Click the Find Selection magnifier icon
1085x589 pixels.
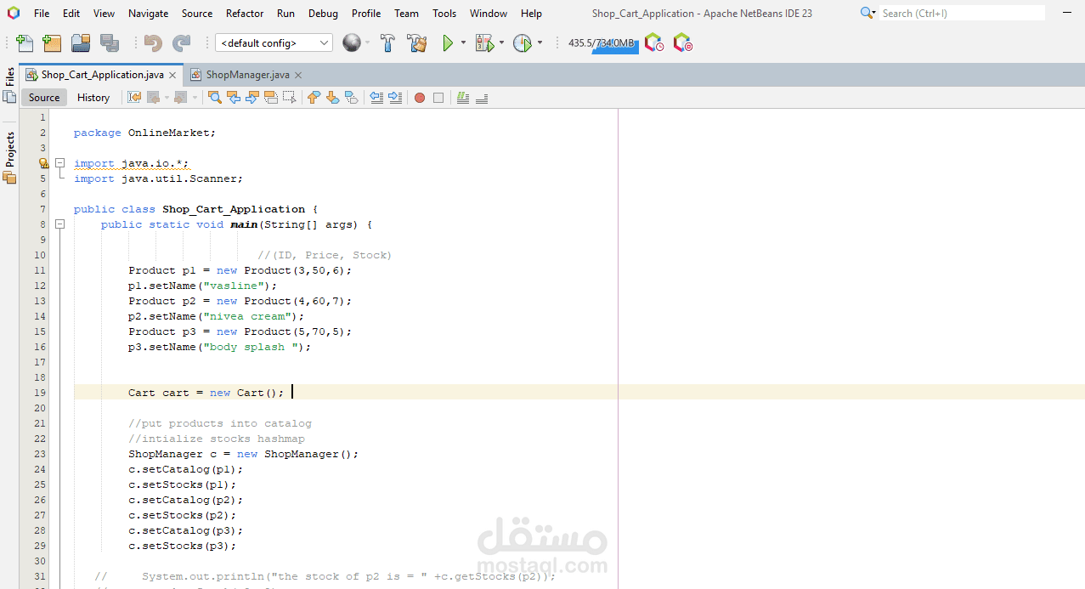[x=215, y=98]
